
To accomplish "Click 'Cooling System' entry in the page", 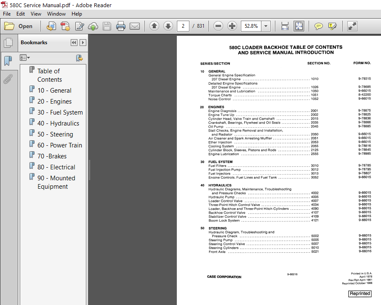I will [x=221, y=146].
